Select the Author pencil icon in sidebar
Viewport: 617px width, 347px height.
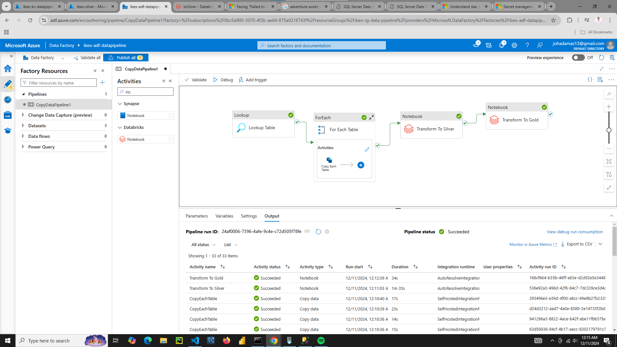tap(8, 84)
